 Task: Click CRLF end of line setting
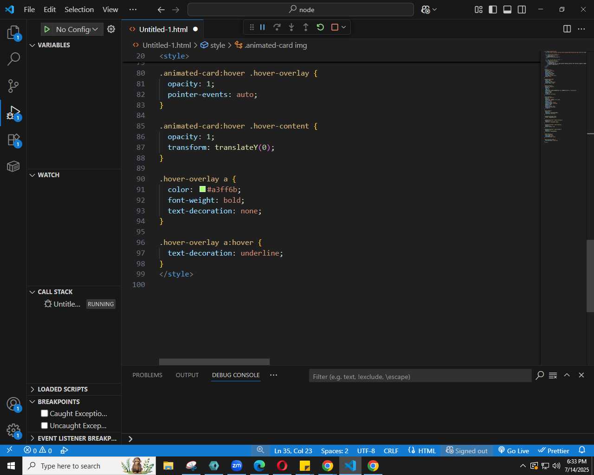[x=391, y=450]
